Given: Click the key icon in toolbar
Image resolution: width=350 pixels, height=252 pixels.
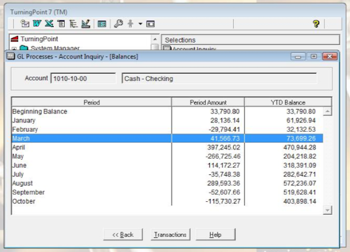Looking at the screenshot, I should coord(118,24).
